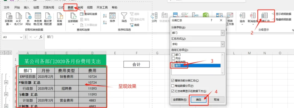Click the insert function fx icon
The image size is (294, 108).
tap(41, 37)
